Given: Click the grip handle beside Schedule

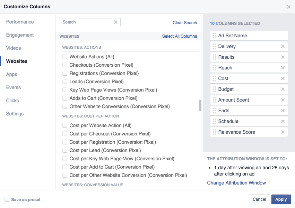Looking at the screenshot, I should (x=214, y=121).
